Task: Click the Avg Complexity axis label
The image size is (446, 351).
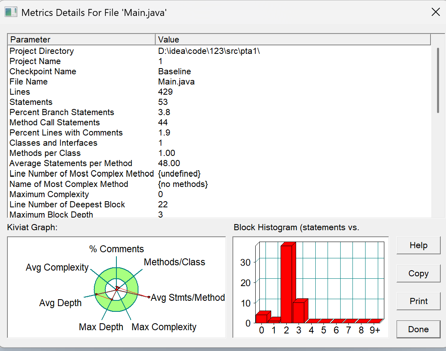Action: click(57, 267)
